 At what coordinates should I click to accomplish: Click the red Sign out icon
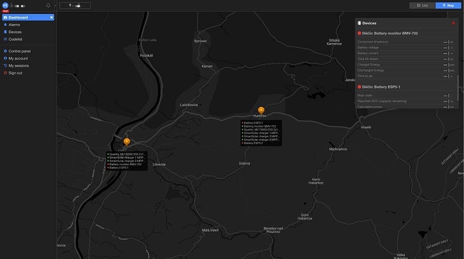5,73
